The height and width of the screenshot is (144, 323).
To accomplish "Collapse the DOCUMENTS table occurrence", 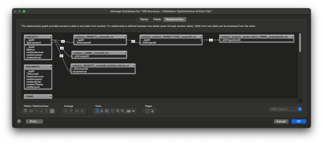I will point(50,67).
